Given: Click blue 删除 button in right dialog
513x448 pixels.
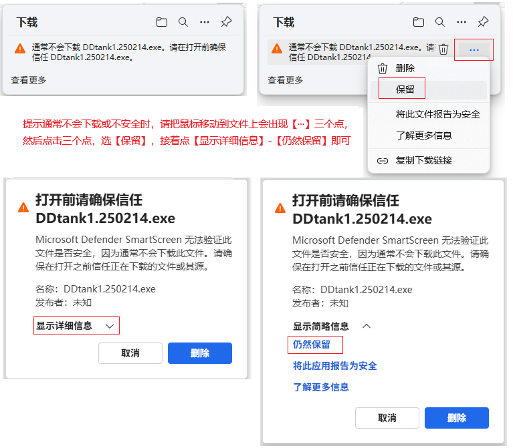Looking at the screenshot, I should (457, 418).
